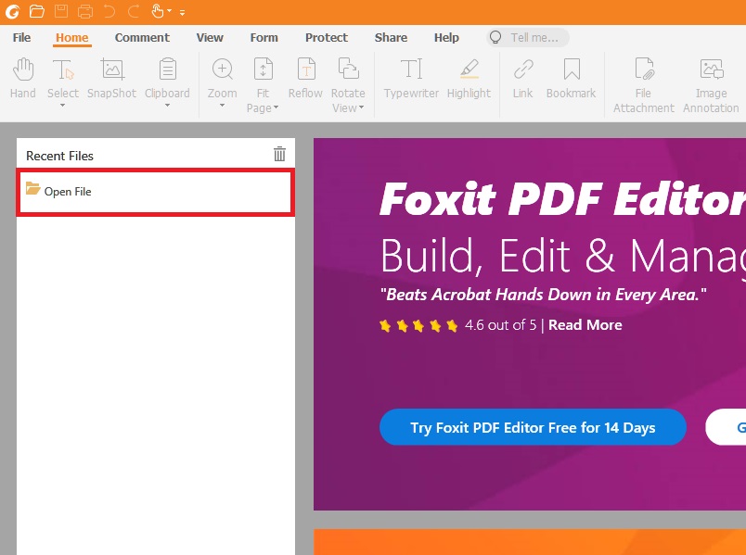Click the File Attachment tool
The height and width of the screenshot is (555, 746).
(644, 85)
